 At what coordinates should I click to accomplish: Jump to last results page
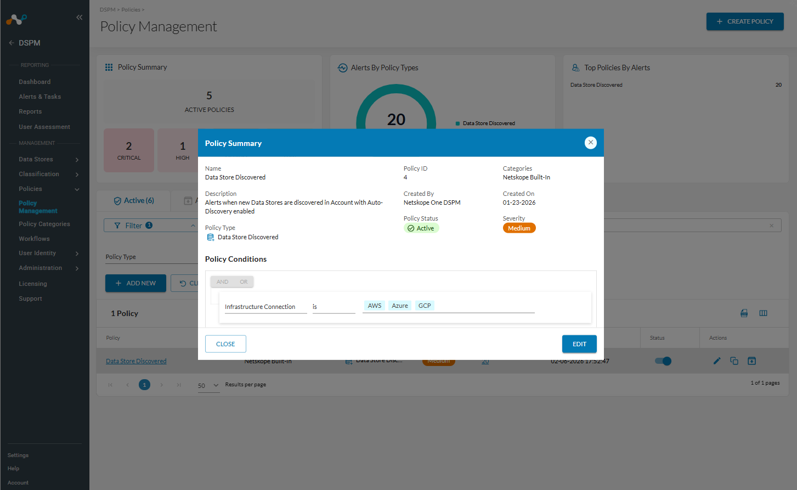[x=179, y=385]
